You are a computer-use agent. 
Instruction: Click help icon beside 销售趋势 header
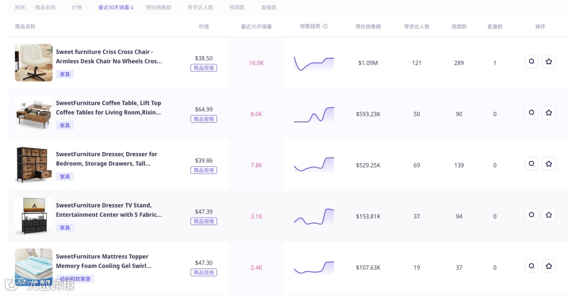click(325, 26)
